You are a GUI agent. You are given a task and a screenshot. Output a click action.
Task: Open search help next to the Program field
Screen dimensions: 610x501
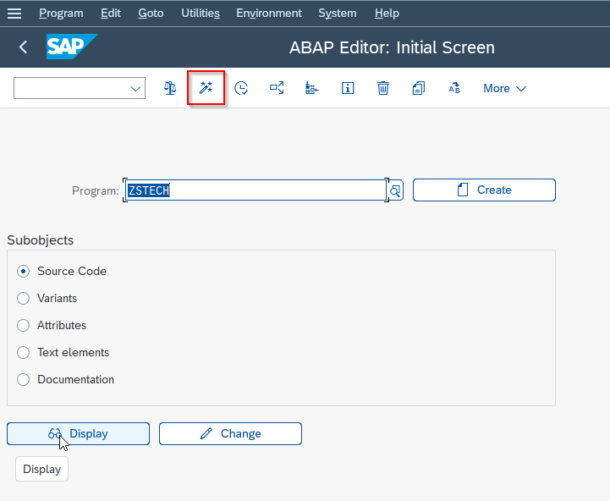click(x=395, y=190)
